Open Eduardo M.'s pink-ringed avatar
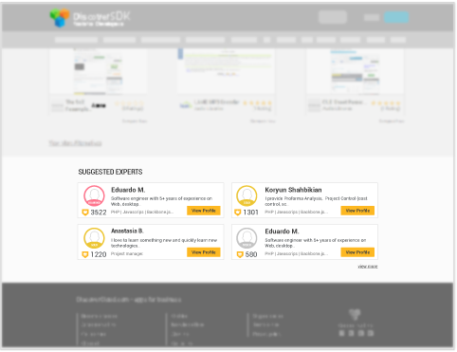Viewport: 457px width, 352px height. tap(94, 196)
